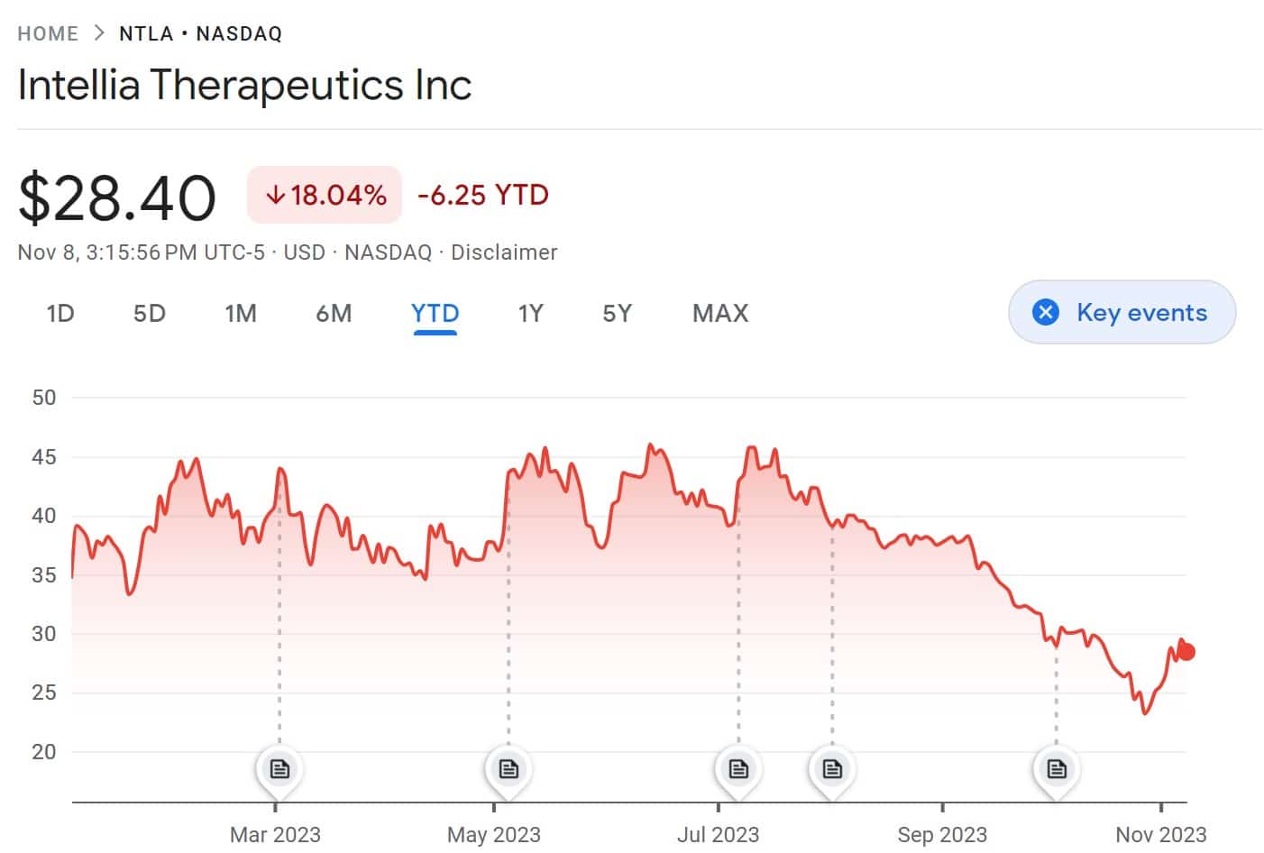This screenshot has height=853, width=1264.
Task: Click the chevron between HOME and NTLA
Action: pos(99,32)
